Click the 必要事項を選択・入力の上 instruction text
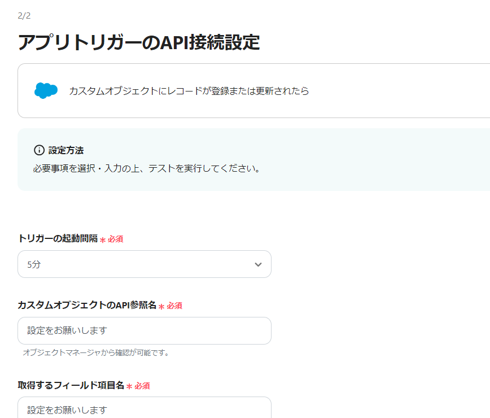This screenshot has width=490, height=418. 146,168
